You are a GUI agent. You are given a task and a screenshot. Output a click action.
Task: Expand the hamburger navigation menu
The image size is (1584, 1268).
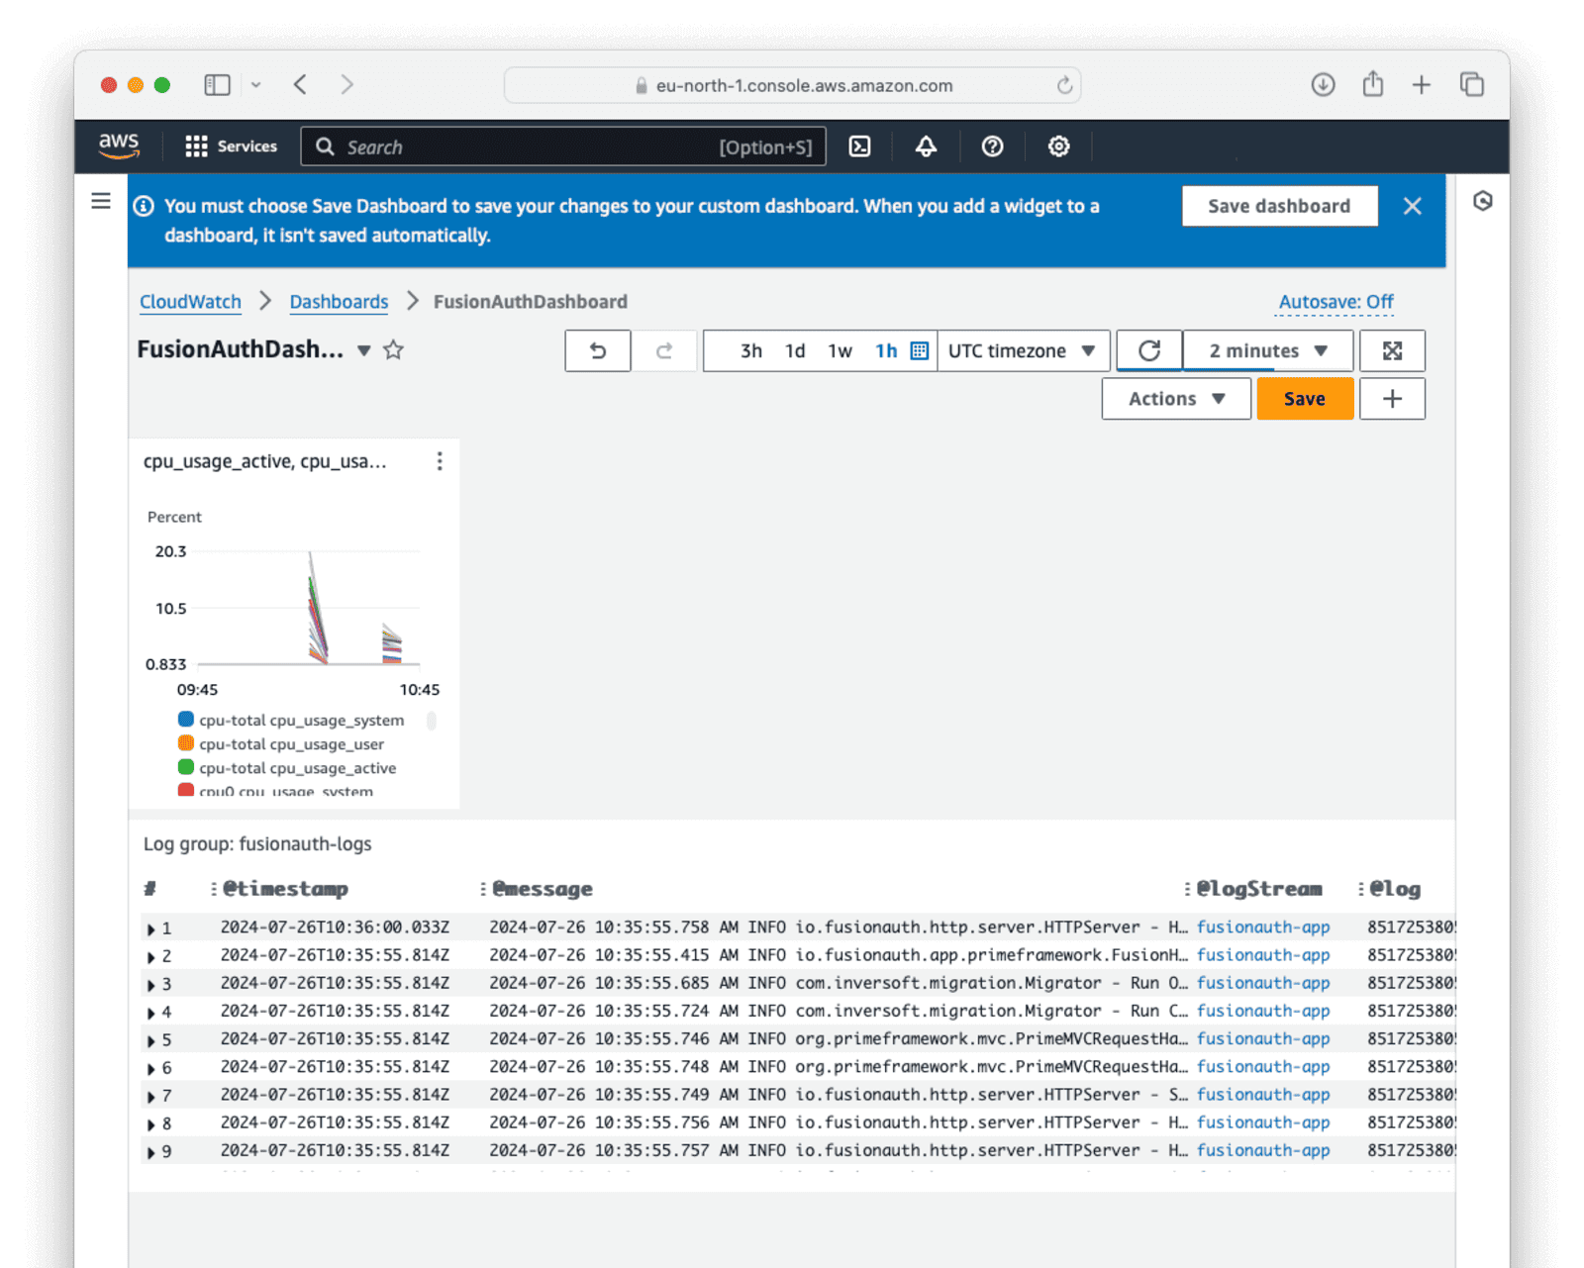(101, 202)
